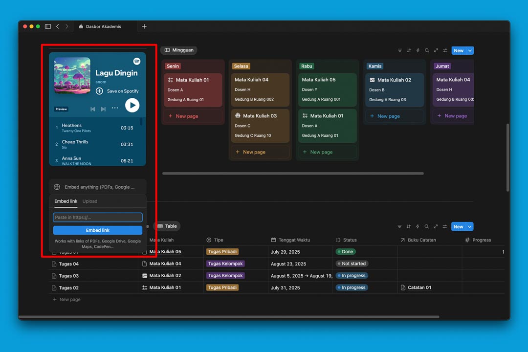The width and height of the screenshot is (528, 352).
Task: Open Tugas Kelompok tag in the Tugas 04 row
Action: coord(225,264)
